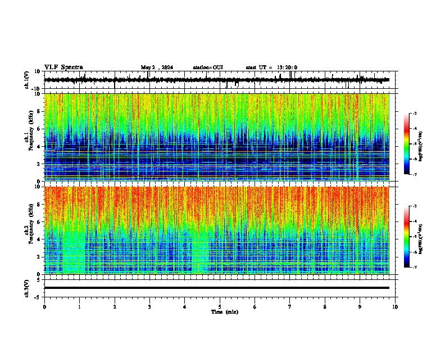Click the "station=OUI" header label

(x=208, y=67)
